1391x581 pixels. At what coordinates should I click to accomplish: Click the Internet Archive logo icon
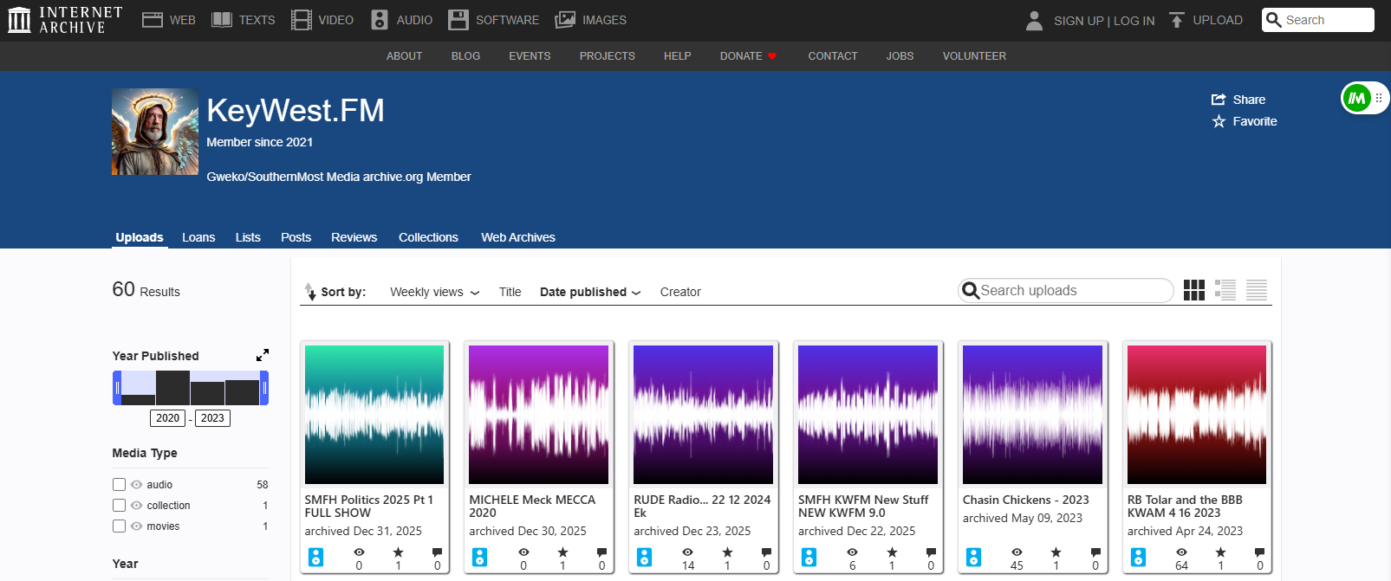click(19, 20)
